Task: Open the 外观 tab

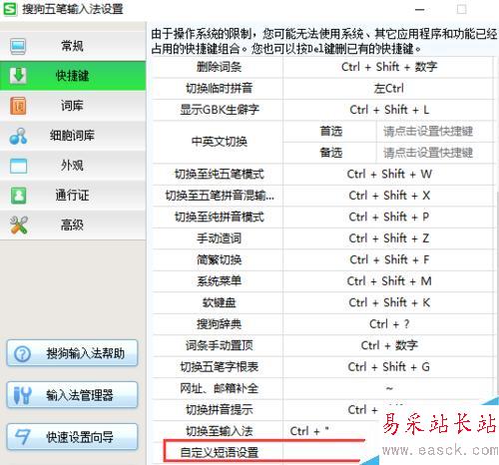Action: click(x=73, y=166)
